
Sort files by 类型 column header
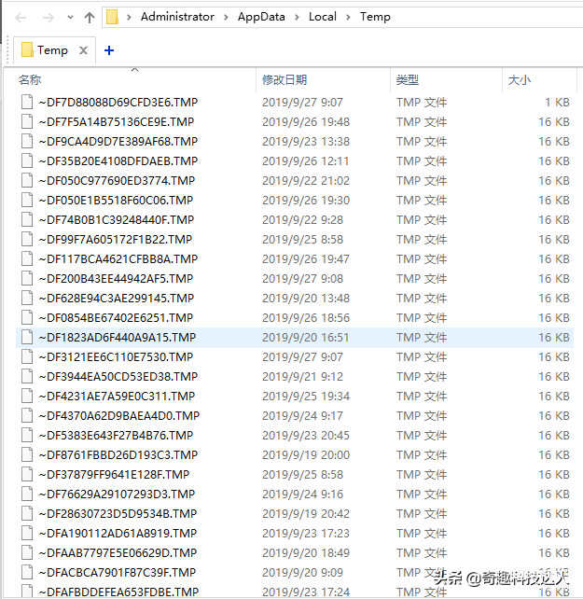pos(408,80)
